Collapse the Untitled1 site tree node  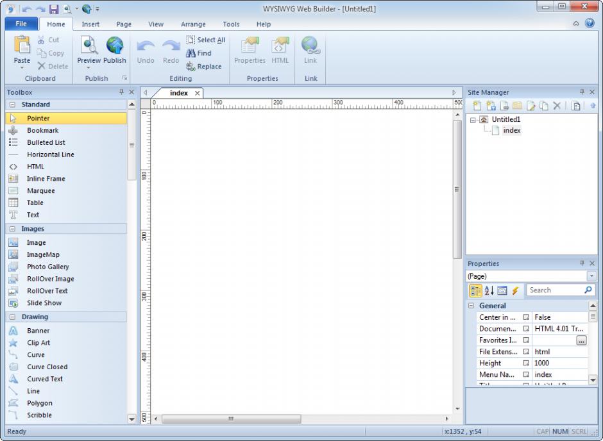coord(473,120)
